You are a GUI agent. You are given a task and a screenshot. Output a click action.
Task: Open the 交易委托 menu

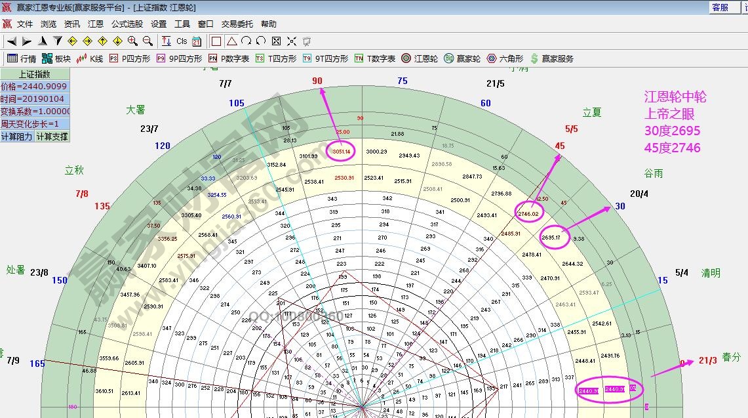coord(237,24)
